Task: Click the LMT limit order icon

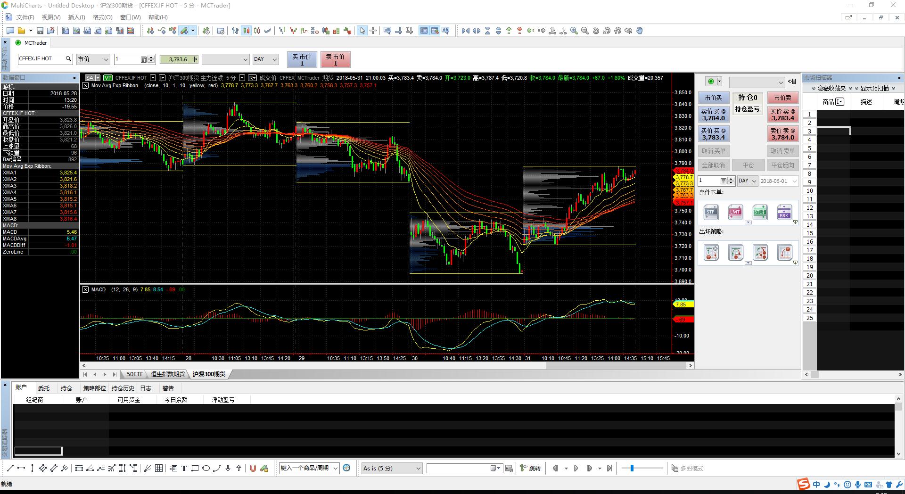Action: click(735, 212)
